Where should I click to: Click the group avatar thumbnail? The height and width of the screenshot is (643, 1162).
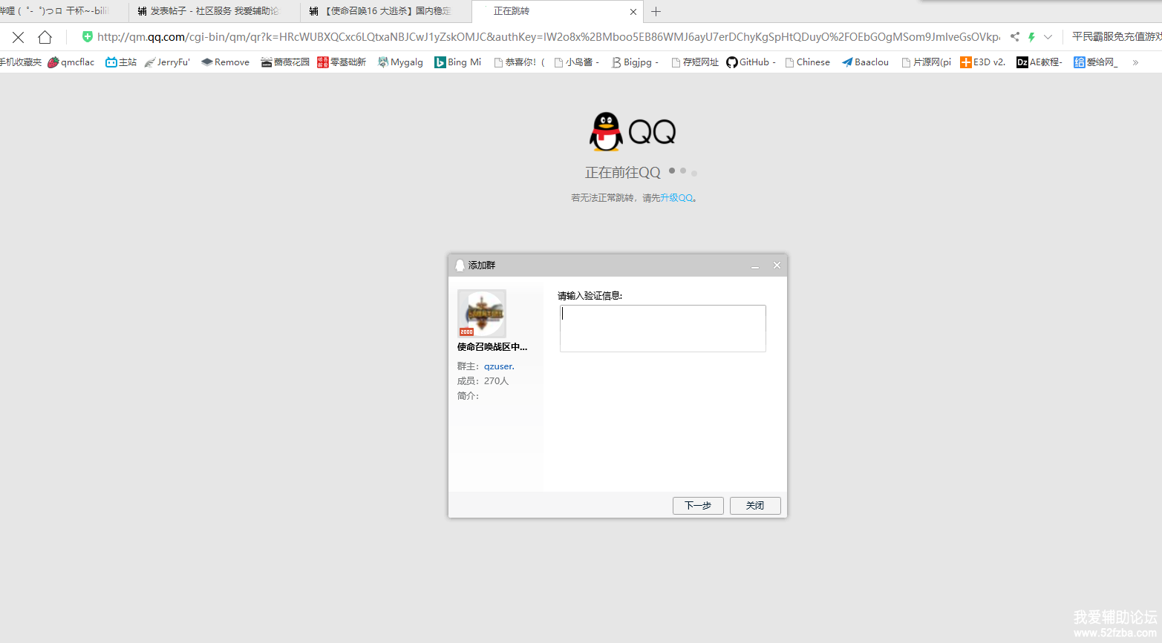[482, 314]
